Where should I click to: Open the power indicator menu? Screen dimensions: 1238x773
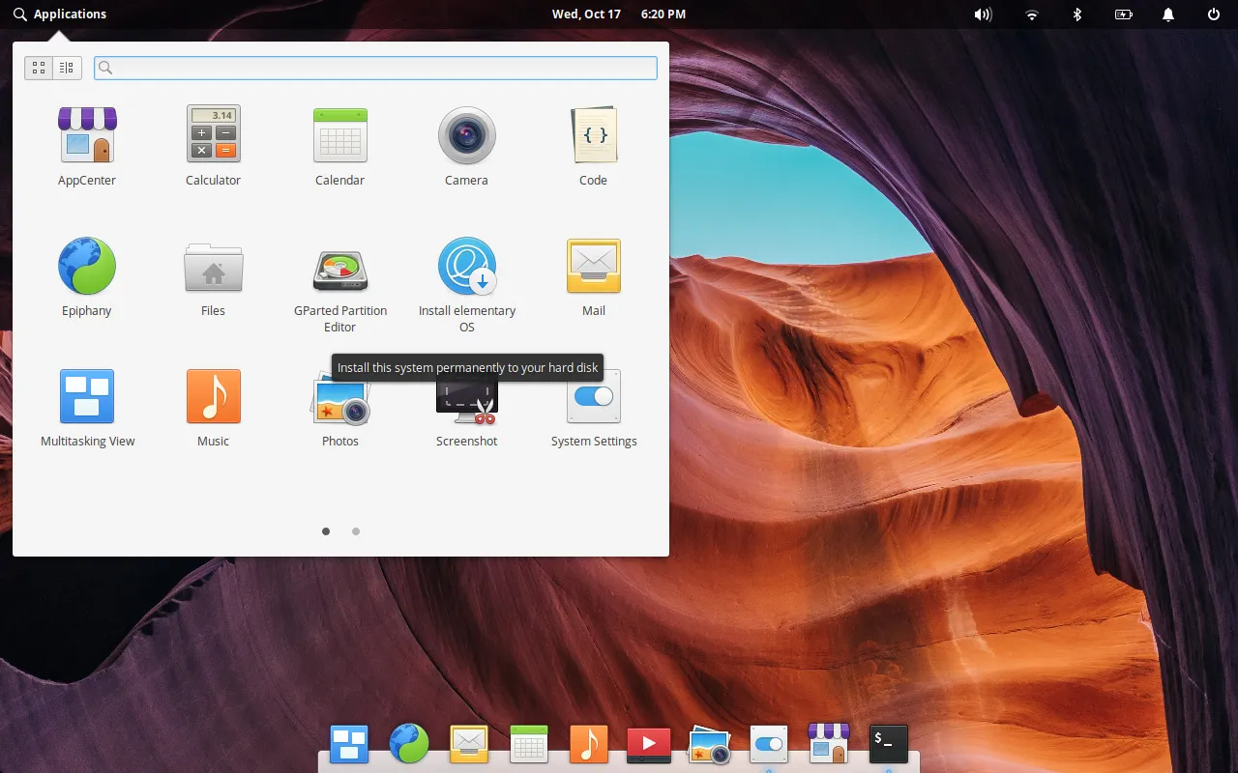[1123, 14]
